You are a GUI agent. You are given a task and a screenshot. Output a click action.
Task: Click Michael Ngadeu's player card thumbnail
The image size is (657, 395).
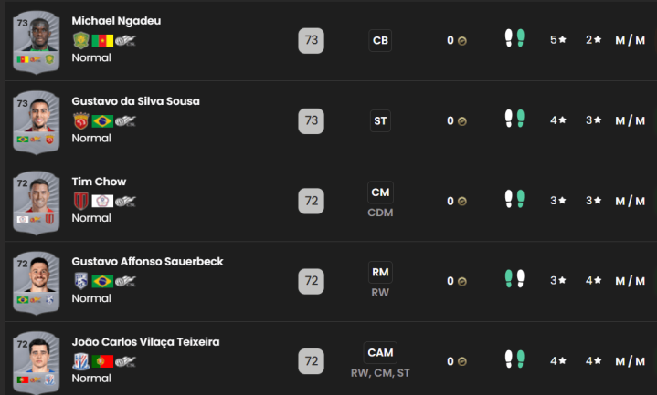(37, 40)
